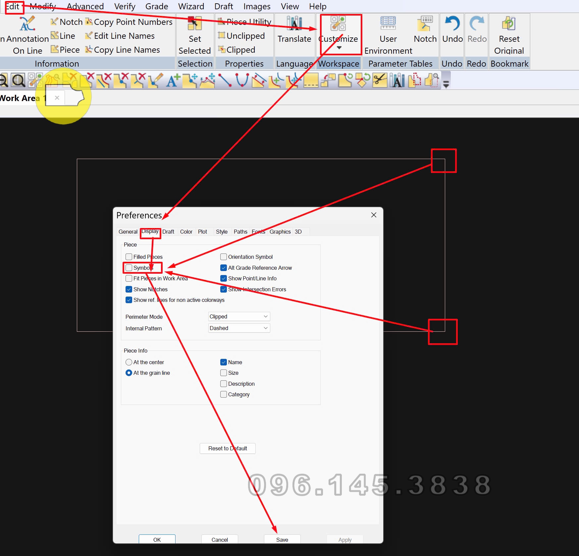Enable the Symbols checkbox
Viewport: 579px width, 556px height.
[129, 268]
